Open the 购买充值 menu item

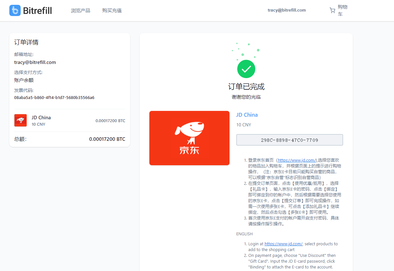tap(112, 10)
